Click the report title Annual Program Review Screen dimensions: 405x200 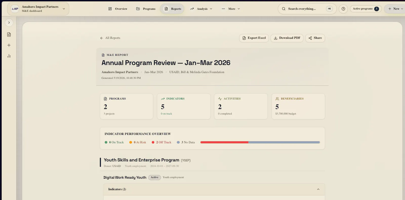click(166, 63)
